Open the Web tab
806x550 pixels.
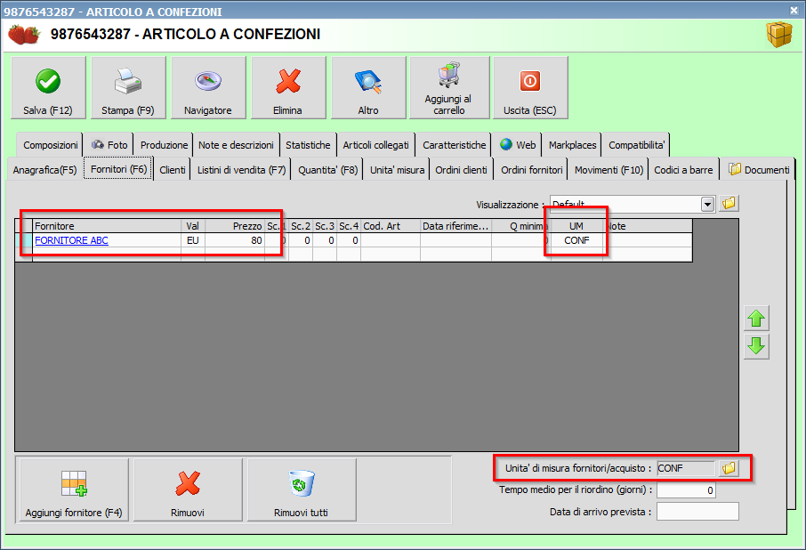(x=518, y=145)
